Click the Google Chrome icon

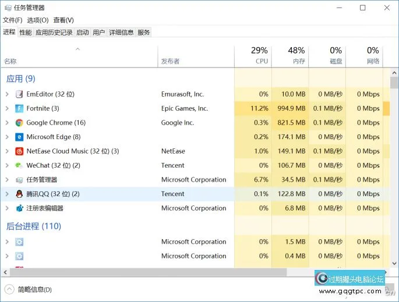coord(19,123)
